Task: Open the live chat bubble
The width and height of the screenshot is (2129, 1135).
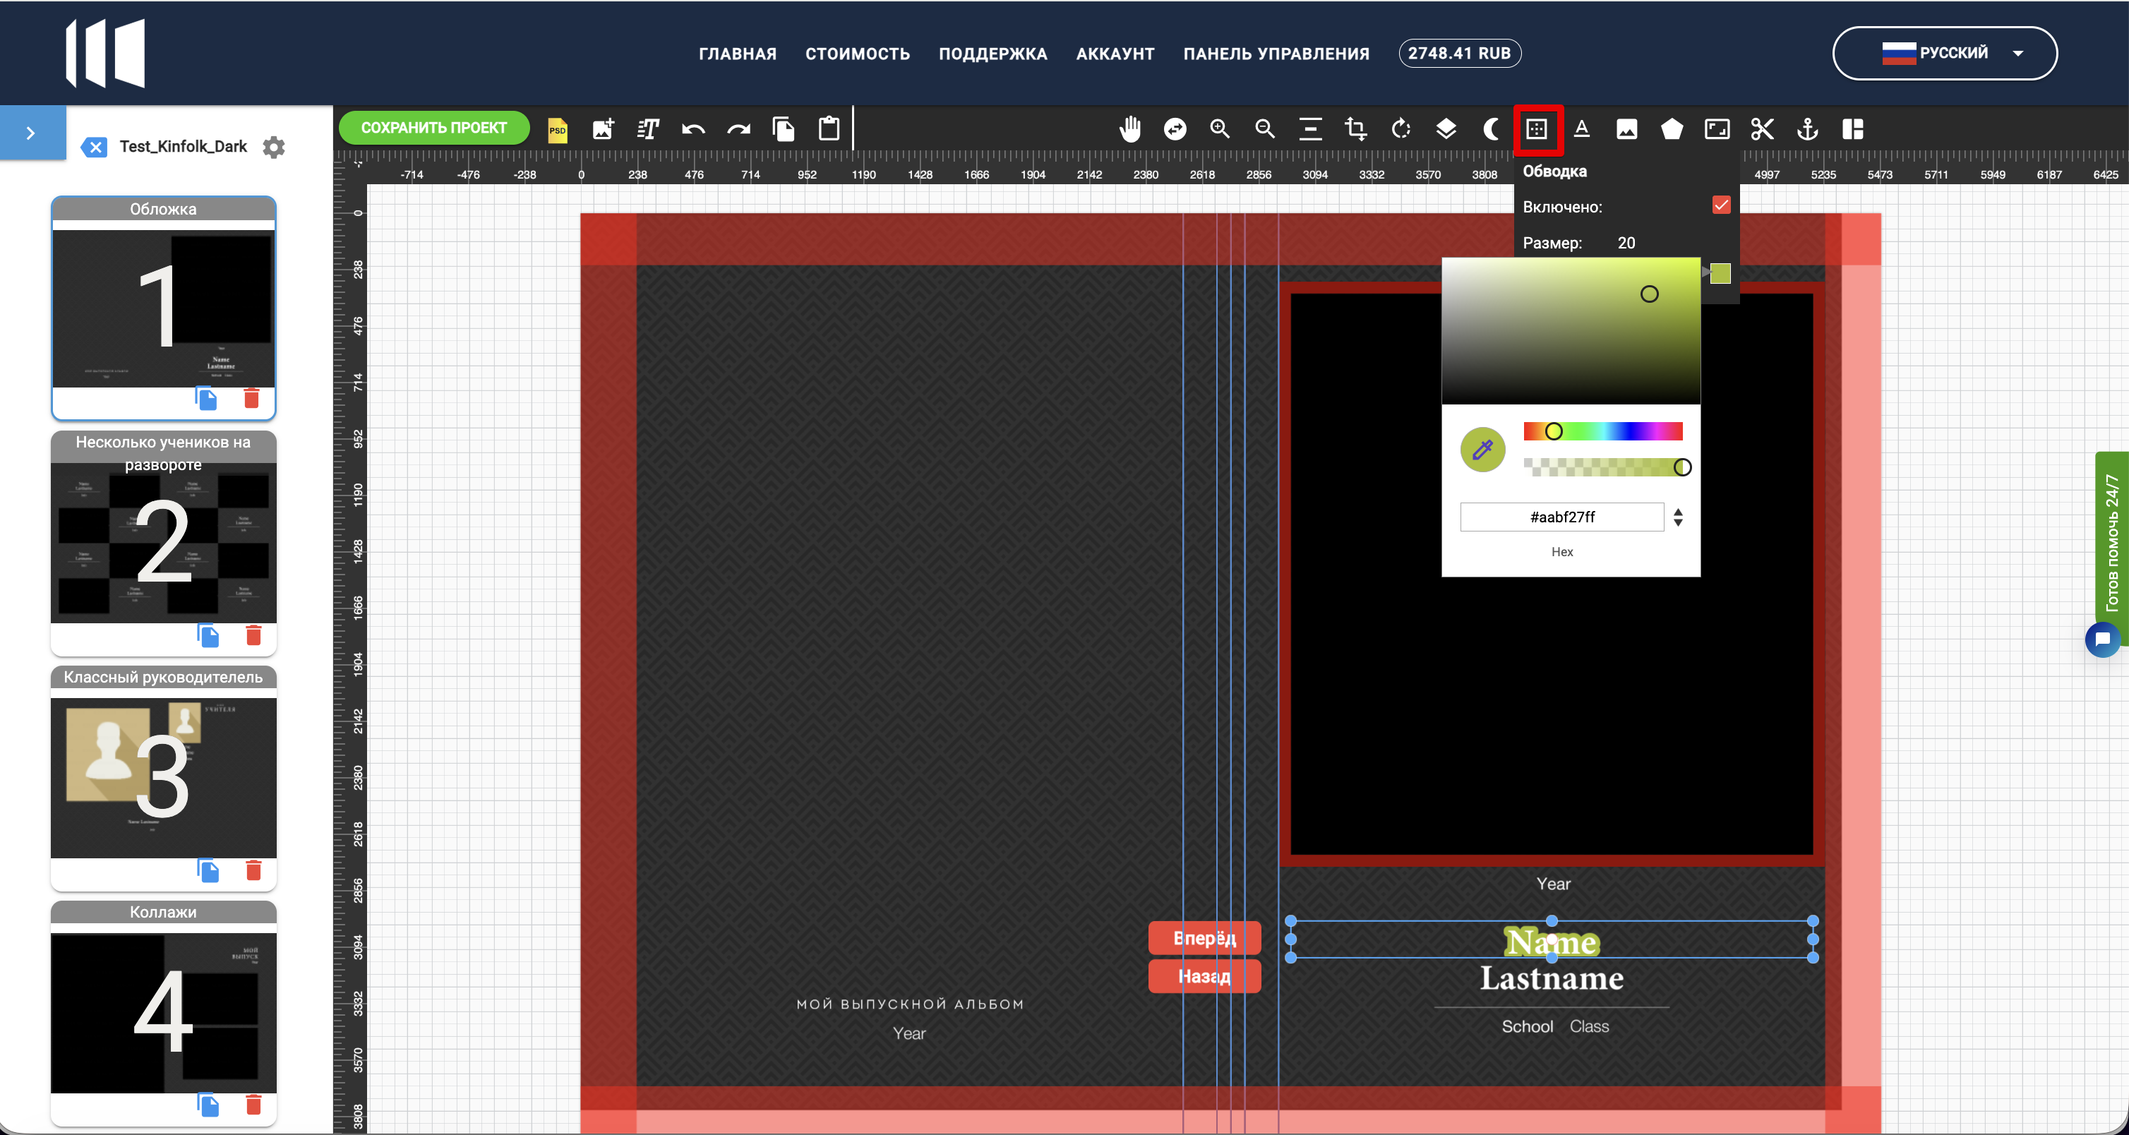Action: [2104, 639]
